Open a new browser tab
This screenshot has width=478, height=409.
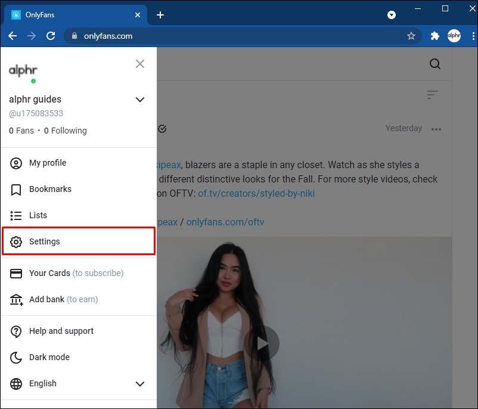pos(160,15)
